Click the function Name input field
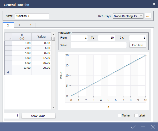The height and width of the screenshot is (131, 158). tap(32, 16)
